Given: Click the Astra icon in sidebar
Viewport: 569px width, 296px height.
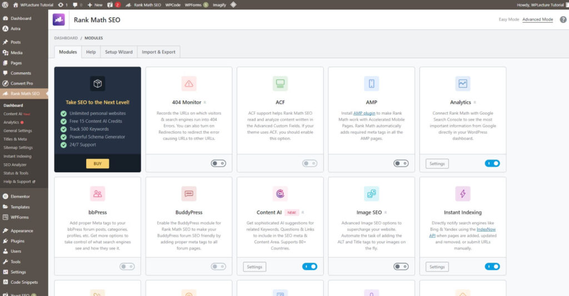Looking at the screenshot, I should [6, 29].
